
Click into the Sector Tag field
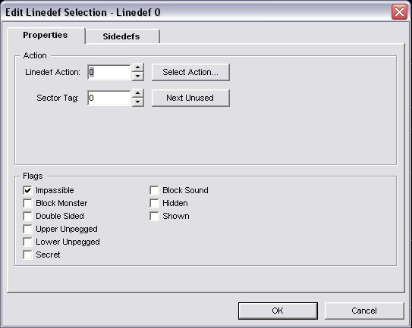pos(109,98)
